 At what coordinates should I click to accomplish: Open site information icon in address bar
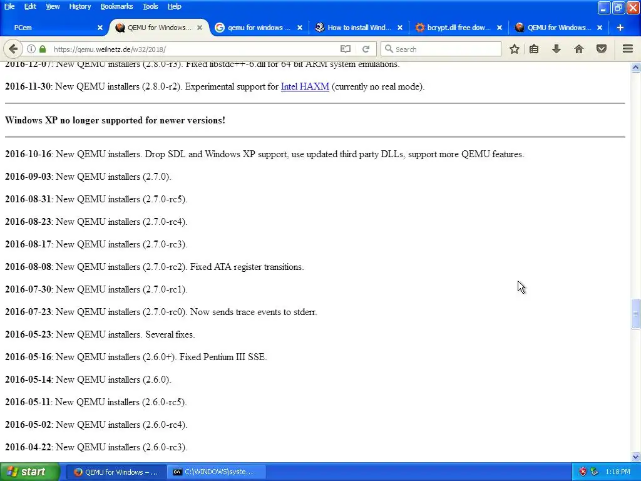31,49
